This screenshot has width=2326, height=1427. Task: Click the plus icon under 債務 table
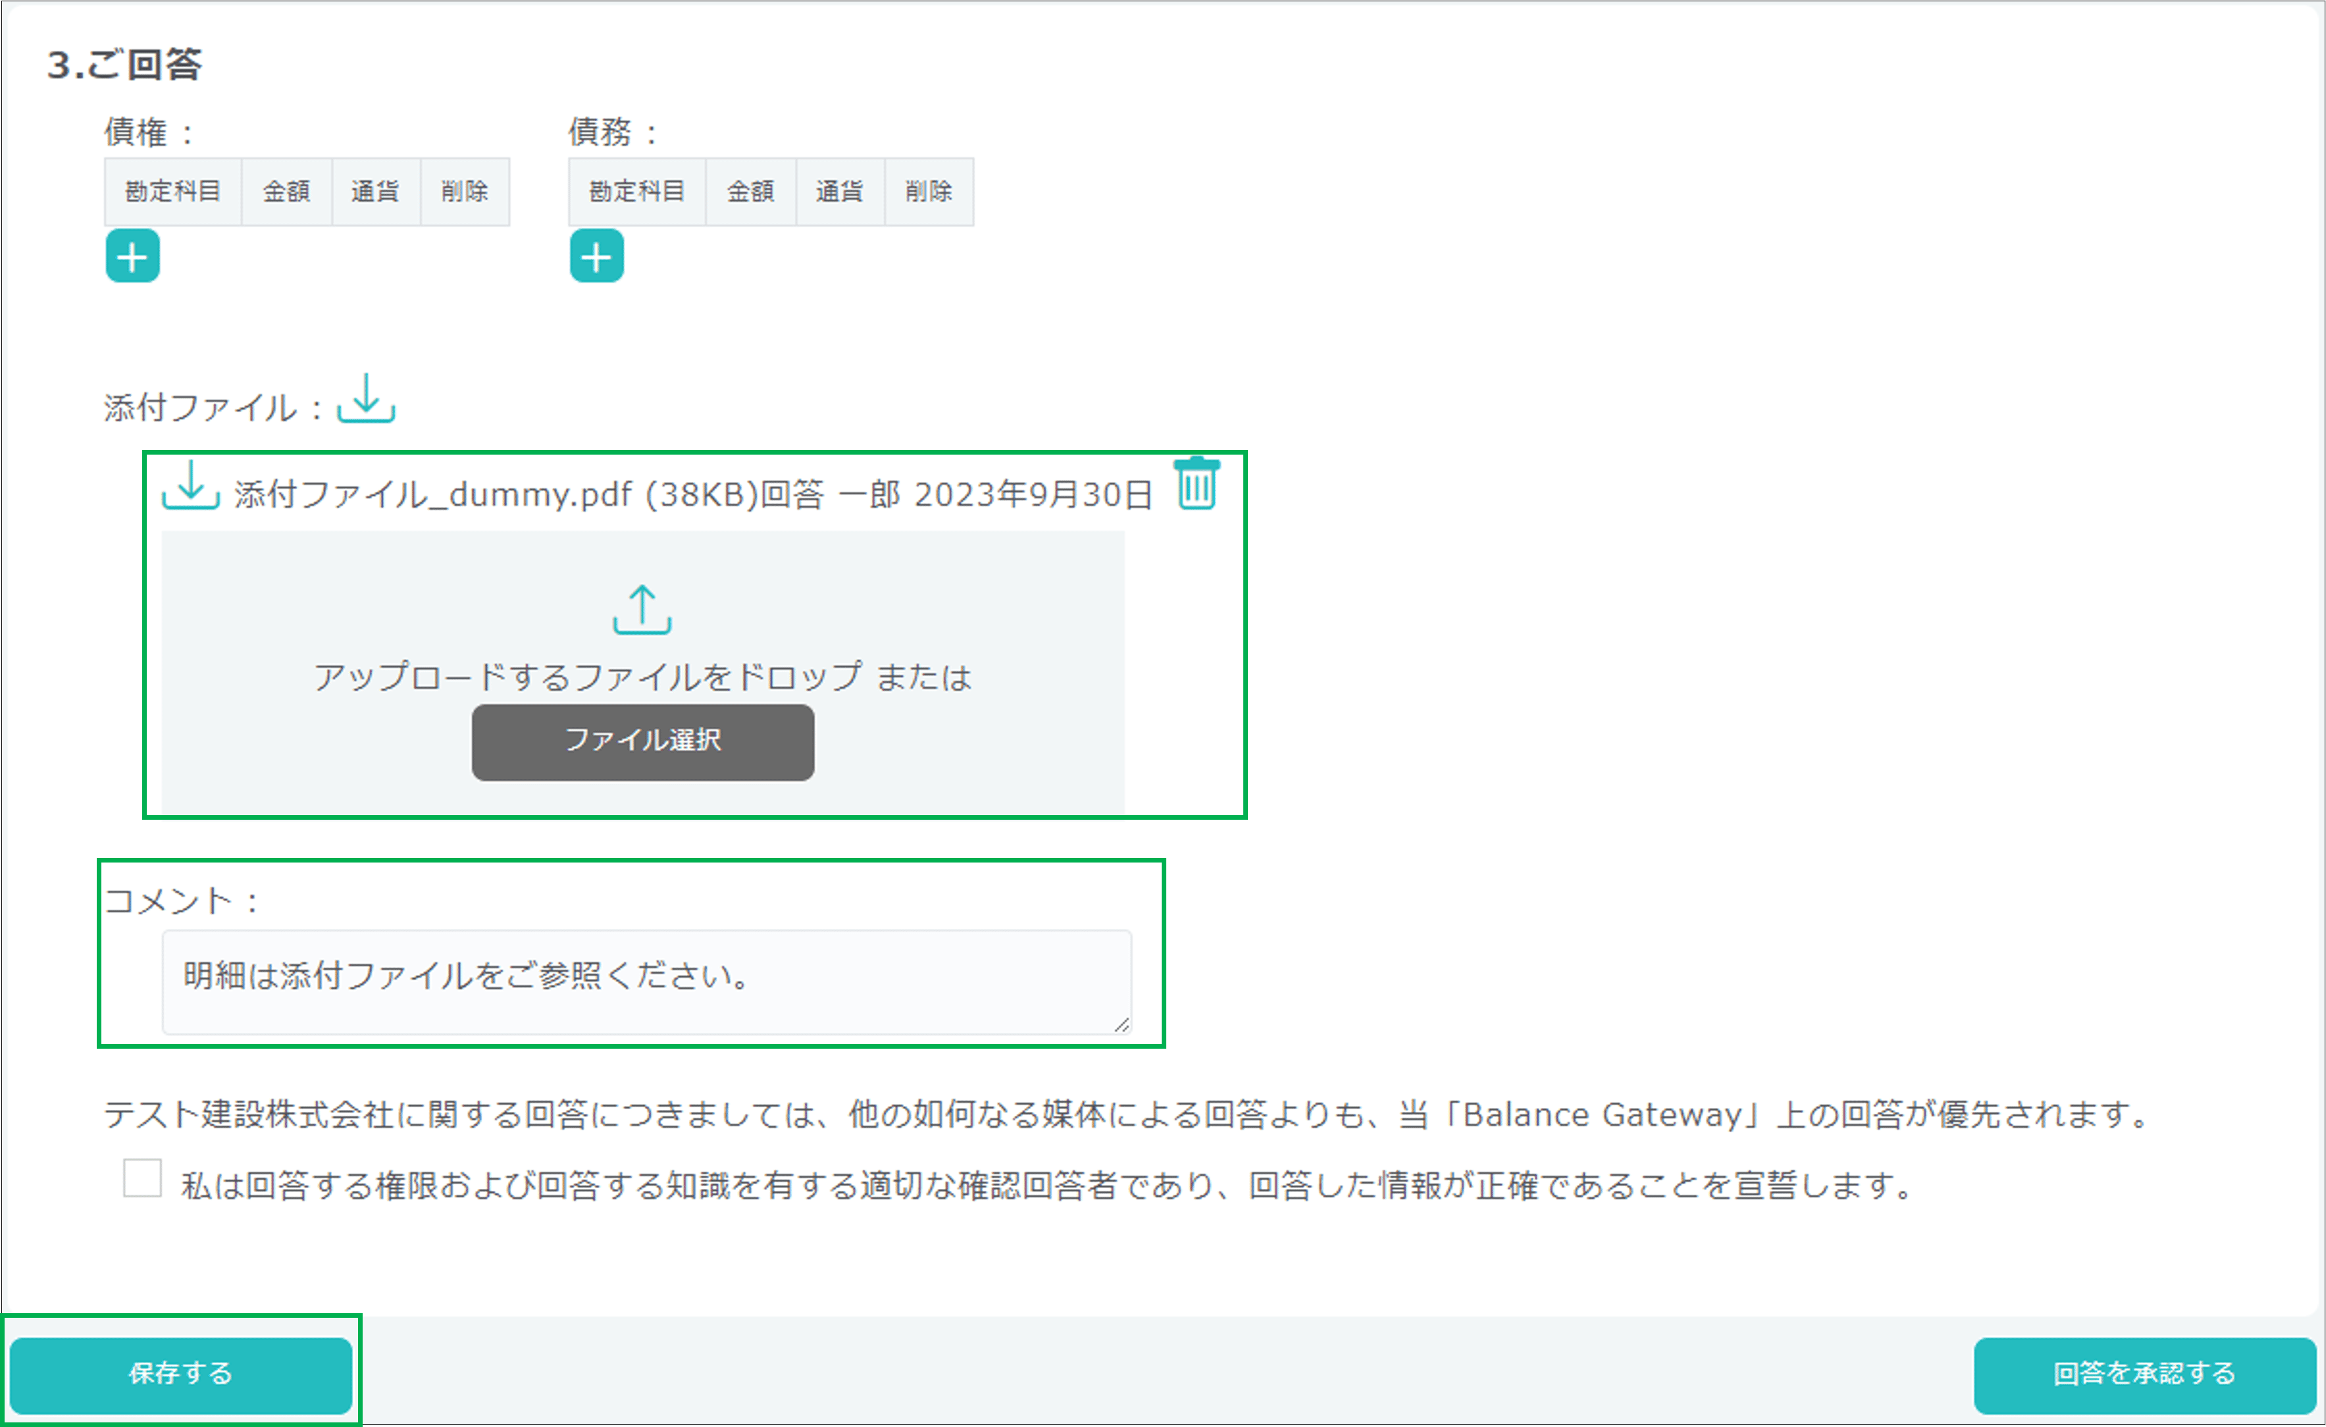coord(596,257)
